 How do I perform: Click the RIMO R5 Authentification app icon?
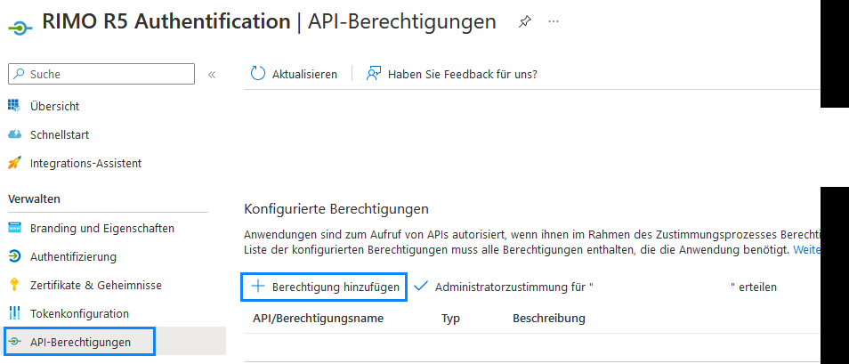(x=20, y=27)
